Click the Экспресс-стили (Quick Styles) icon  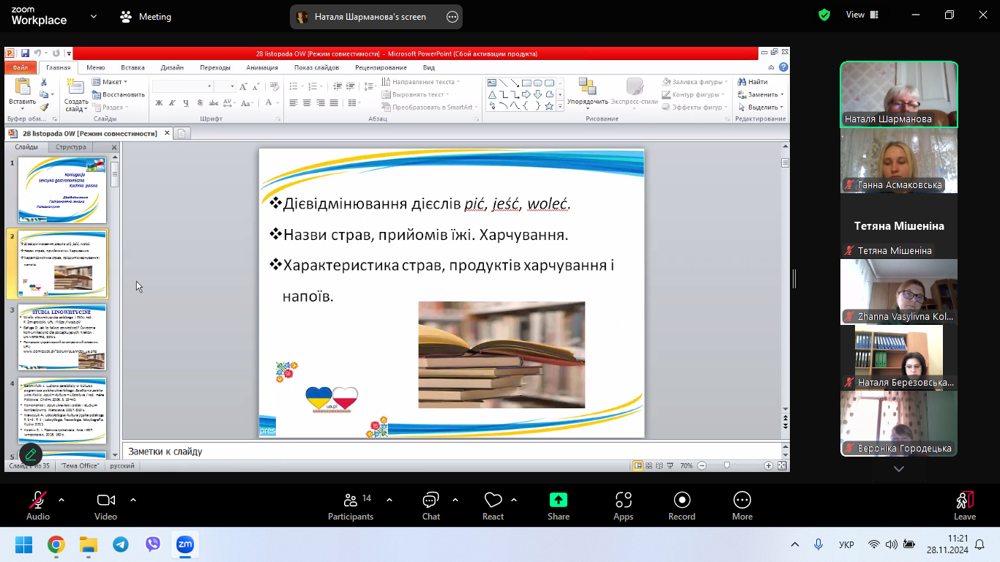pos(634,86)
